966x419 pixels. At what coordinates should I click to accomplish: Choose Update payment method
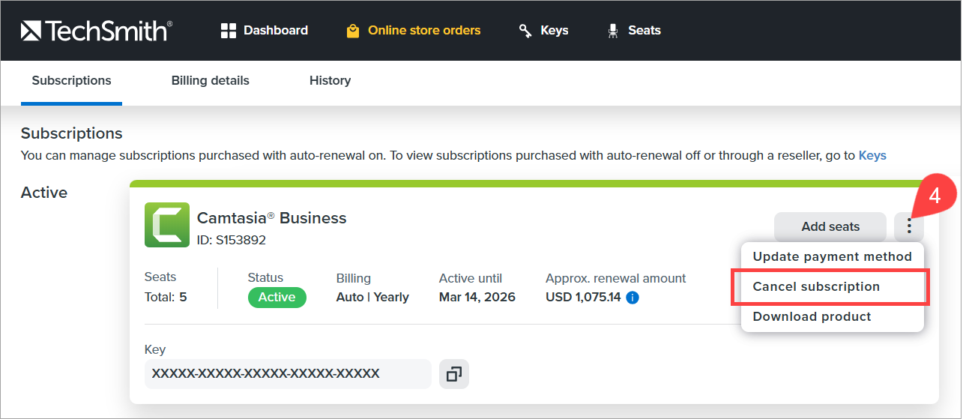coord(832,256)
